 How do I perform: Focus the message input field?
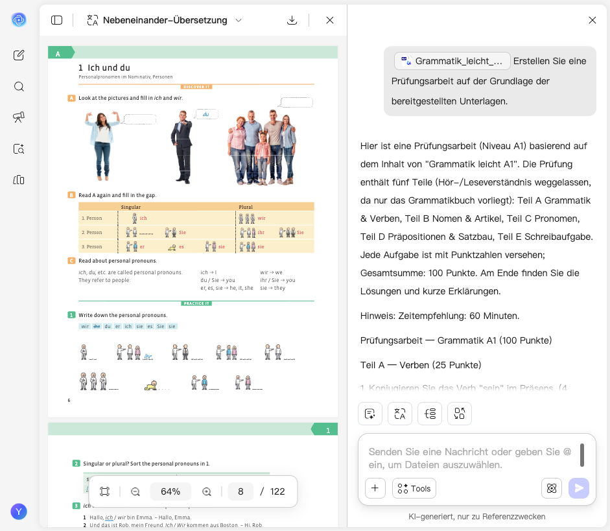point(470,458)
